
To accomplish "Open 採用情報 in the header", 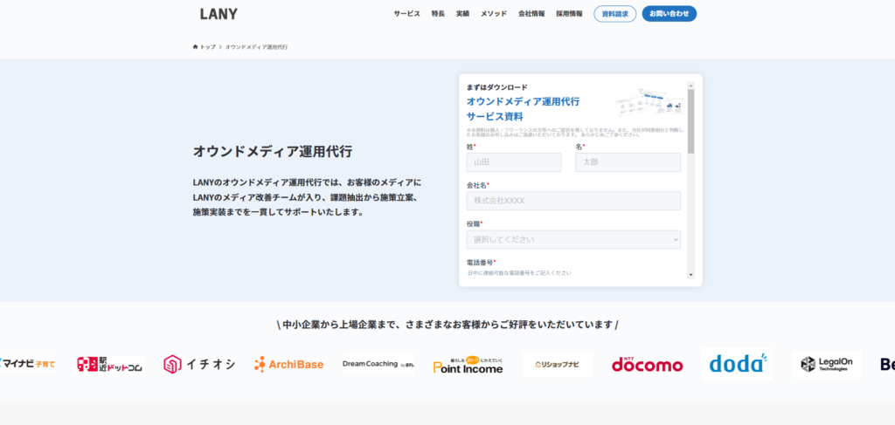I will [x=569, y=14].
